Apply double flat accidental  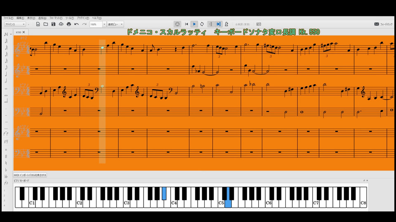tap(6, 176)
